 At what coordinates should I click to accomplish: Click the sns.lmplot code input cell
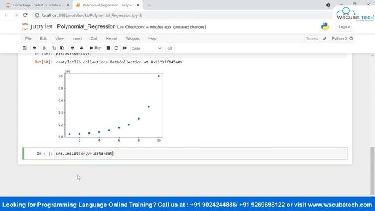(x=200, y=154)
